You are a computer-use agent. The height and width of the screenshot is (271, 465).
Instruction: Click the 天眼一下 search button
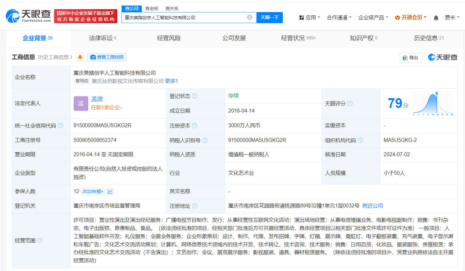[269, 17]
